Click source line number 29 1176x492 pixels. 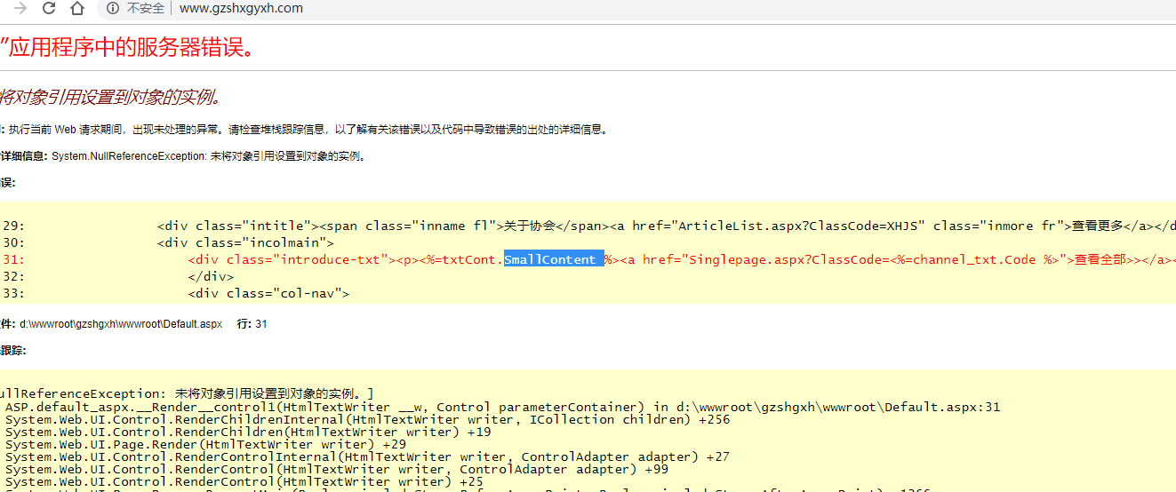point(13,226)
